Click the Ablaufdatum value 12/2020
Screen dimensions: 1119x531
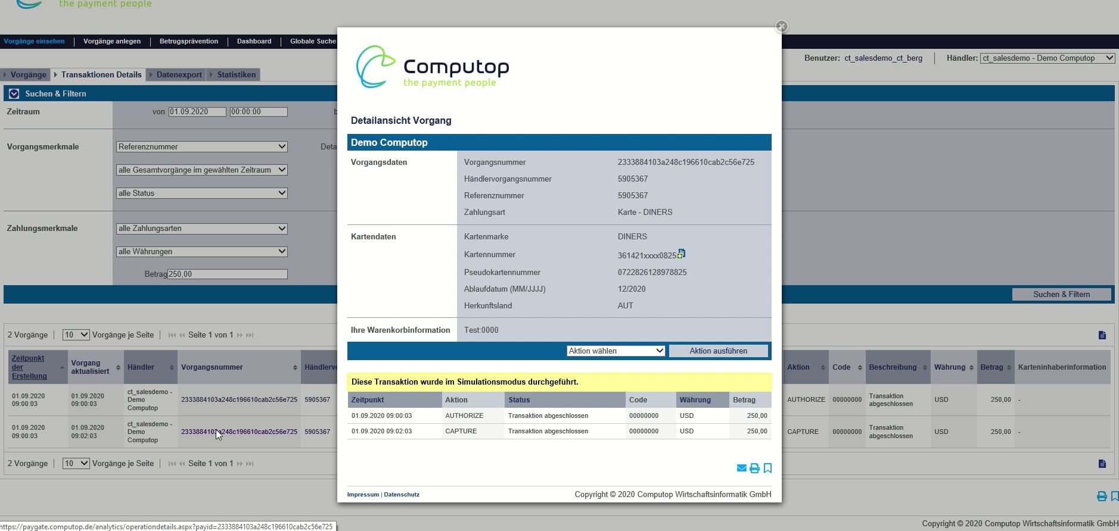tap(632, 289)
